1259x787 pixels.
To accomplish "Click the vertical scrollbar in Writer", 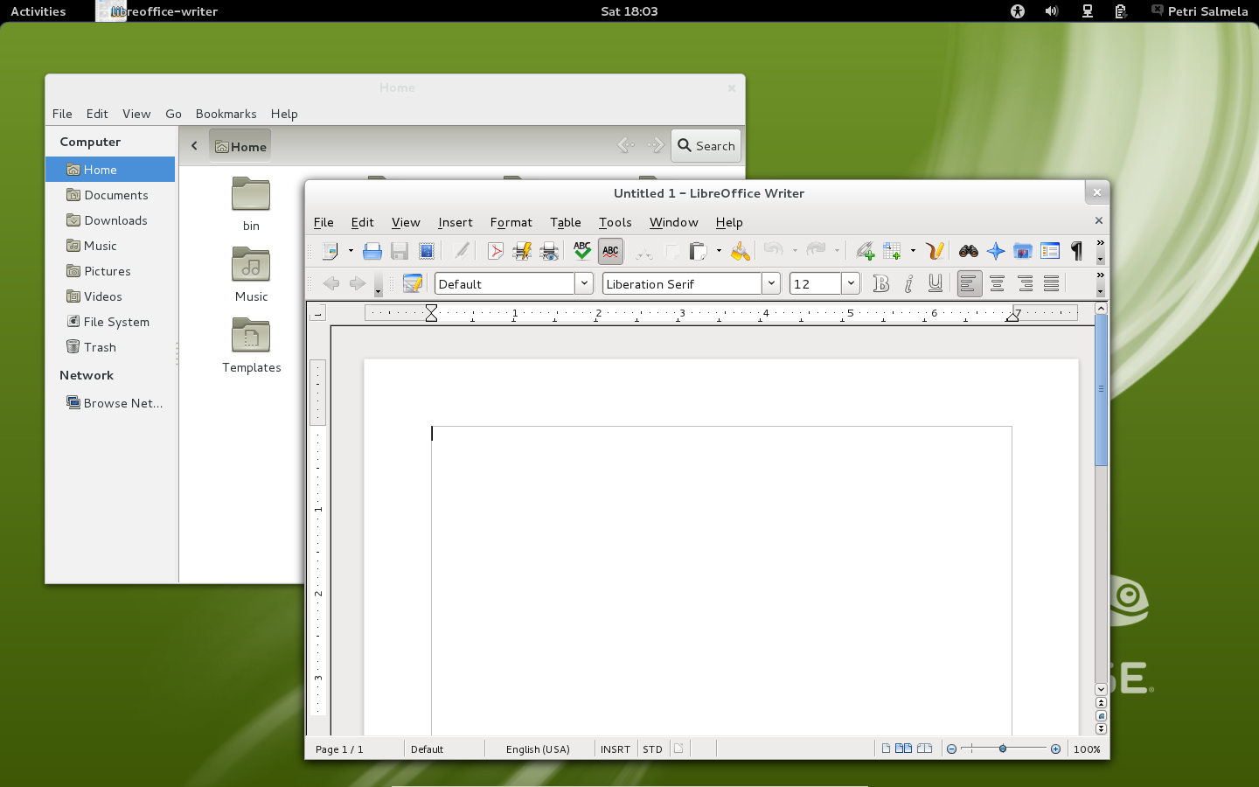I will coord(1101,389).
